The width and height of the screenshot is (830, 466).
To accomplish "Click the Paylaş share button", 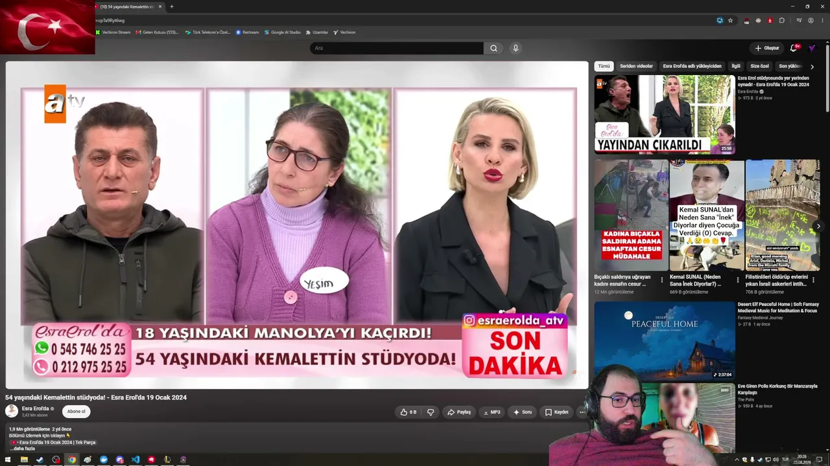I will click(x=459, y=412).
